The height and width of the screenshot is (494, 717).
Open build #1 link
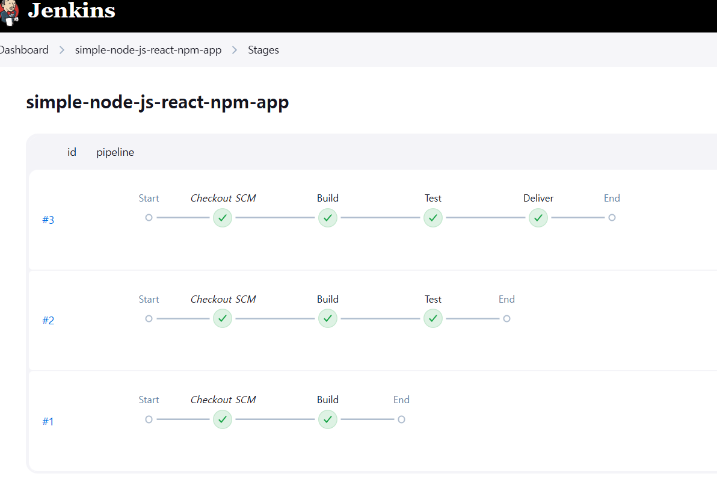pos(48,421)
